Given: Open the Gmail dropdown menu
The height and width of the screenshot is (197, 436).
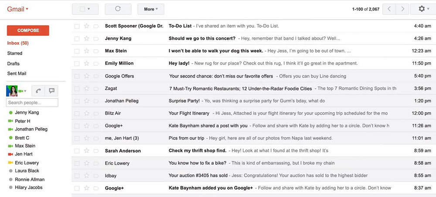Looking at the screenshot, I should pos(18,9).
